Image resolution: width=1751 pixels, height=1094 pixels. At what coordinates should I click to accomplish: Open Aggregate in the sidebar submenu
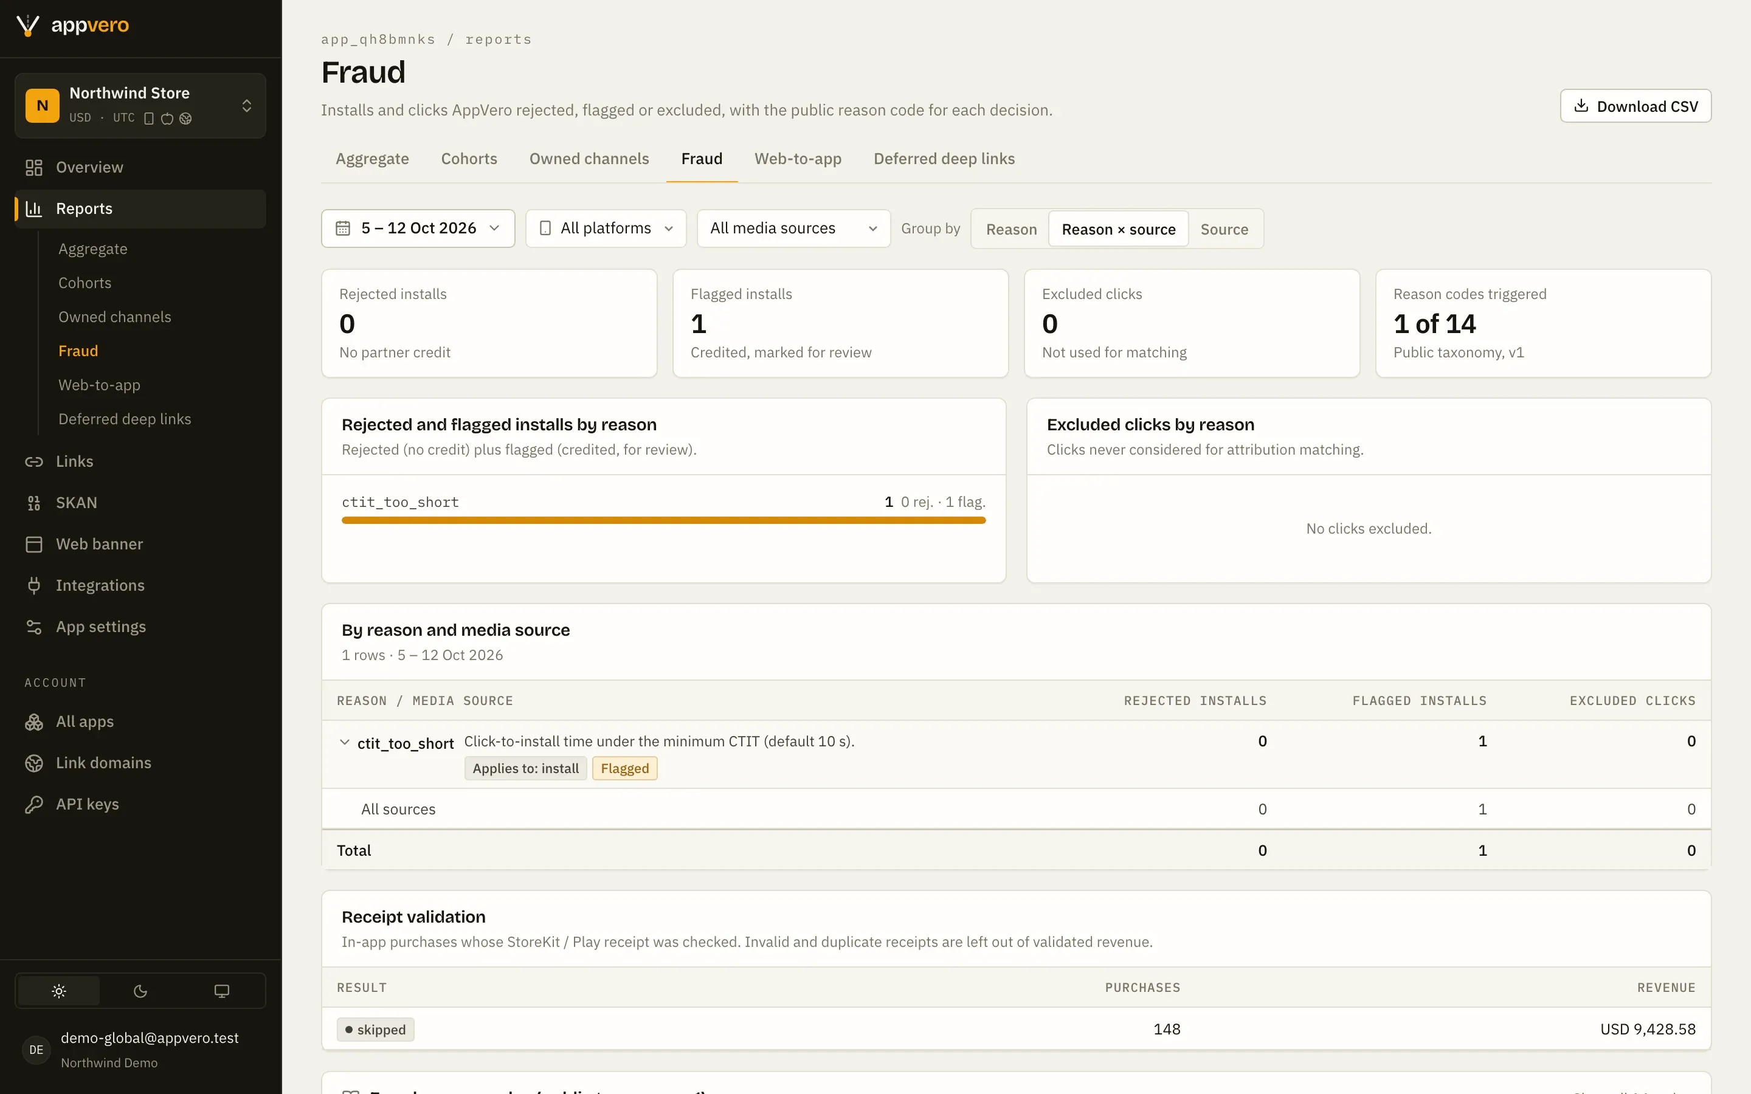click(92, 248)
